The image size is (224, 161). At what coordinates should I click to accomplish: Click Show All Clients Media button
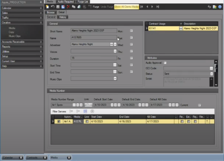(126, 7)
